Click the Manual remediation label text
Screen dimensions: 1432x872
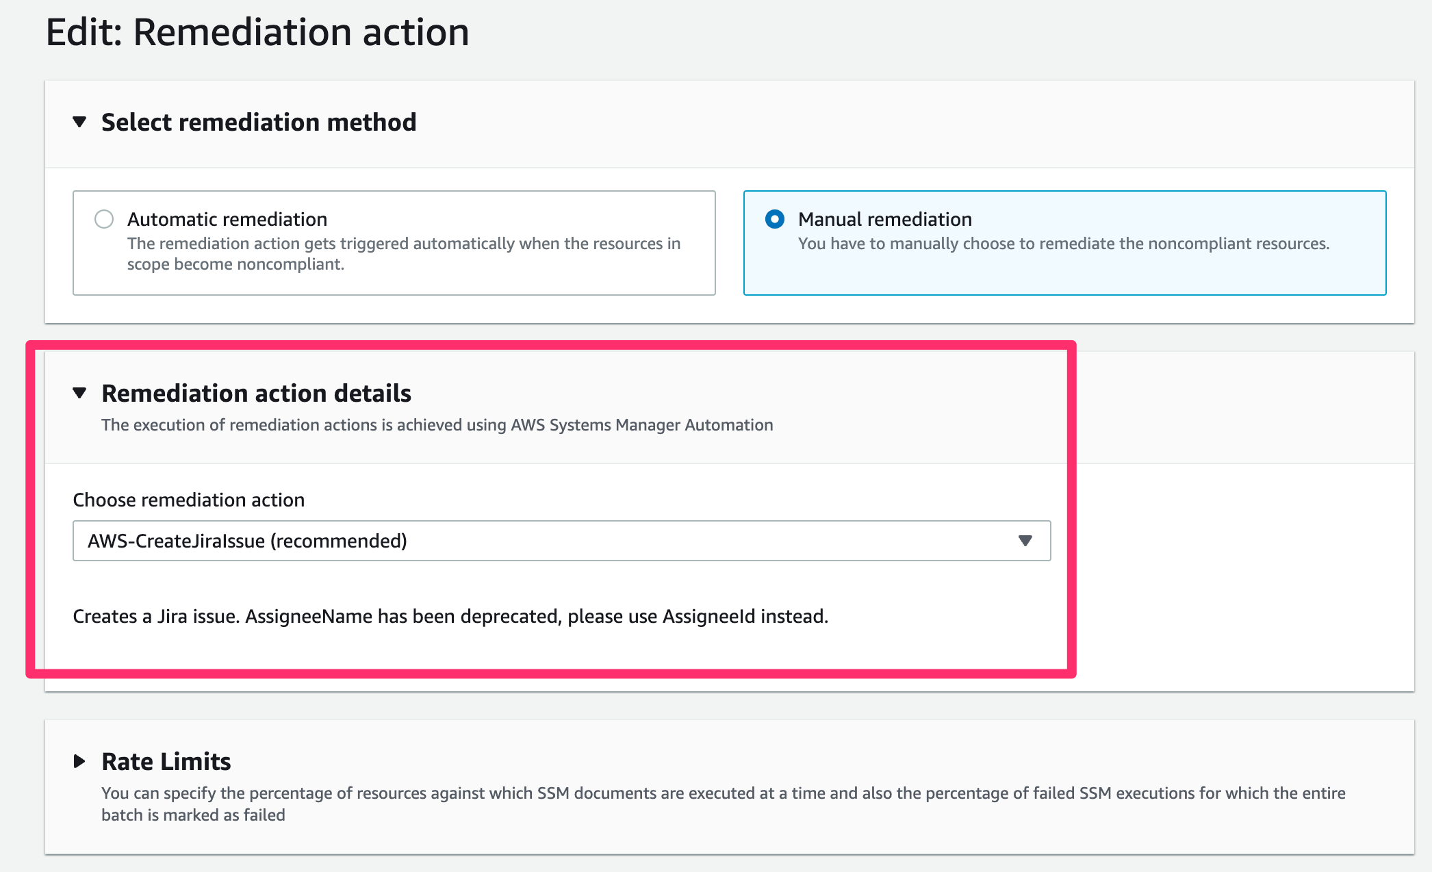click(x=884, y=219)
